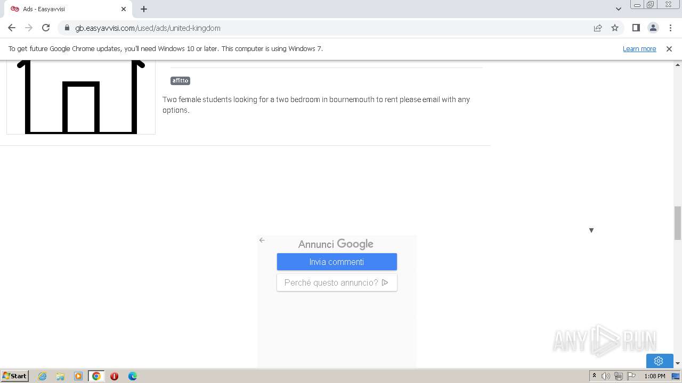Click the show desktop tray icon

click(676, 376)
